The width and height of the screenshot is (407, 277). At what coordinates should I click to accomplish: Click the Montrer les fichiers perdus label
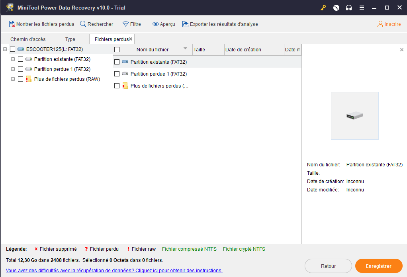[x=45, y=24]
